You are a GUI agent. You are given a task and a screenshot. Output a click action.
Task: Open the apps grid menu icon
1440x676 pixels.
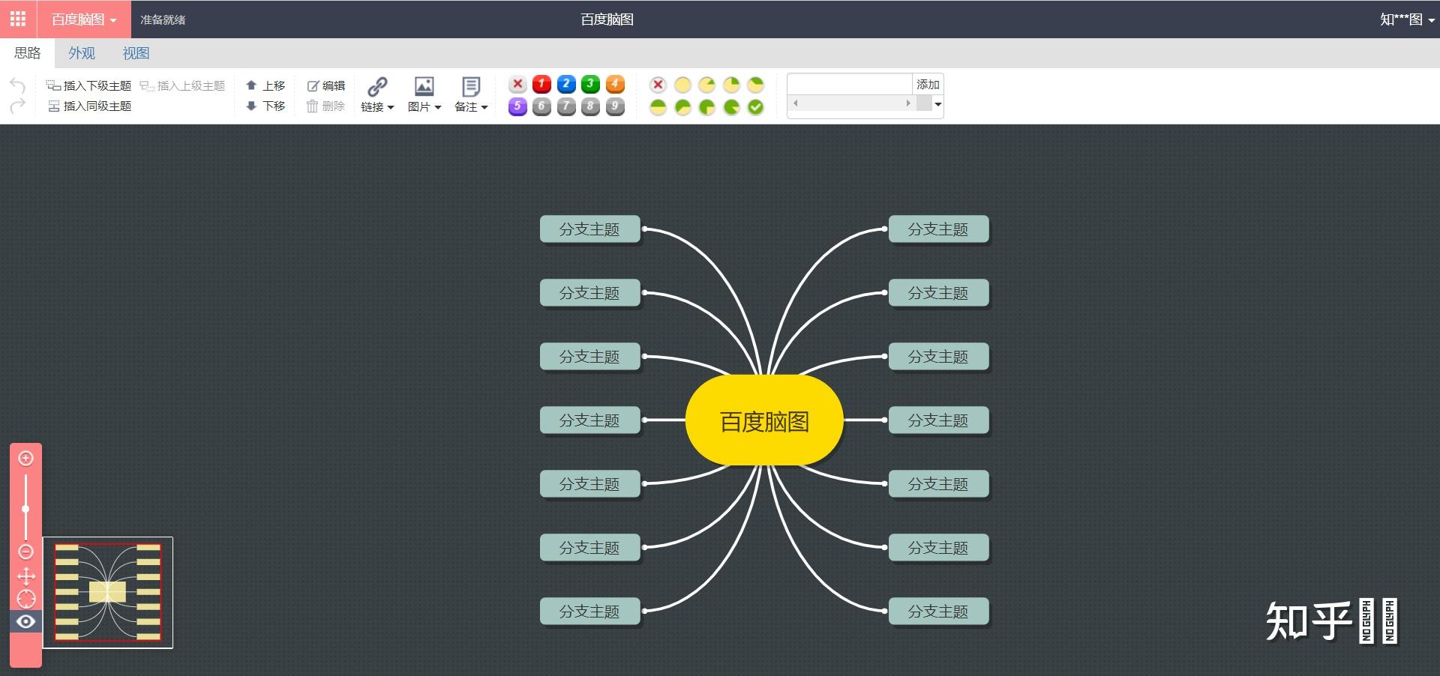18,19
